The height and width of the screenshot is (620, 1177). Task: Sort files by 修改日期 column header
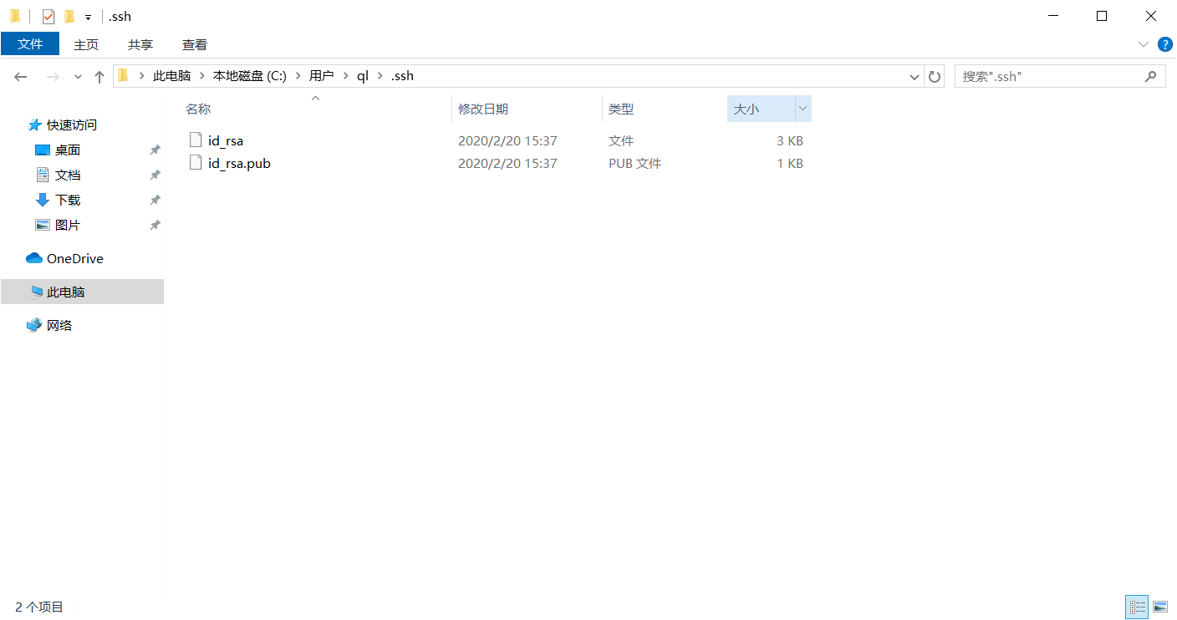tap(483, 109)
